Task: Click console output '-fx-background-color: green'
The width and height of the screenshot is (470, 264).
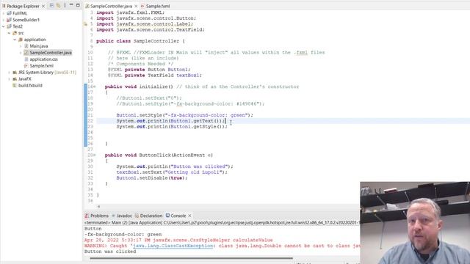Action: (x=123, y=235)
